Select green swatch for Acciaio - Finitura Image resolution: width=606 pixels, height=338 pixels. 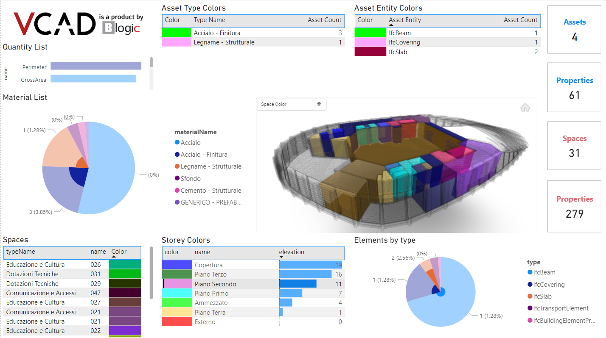(x=177, y=33)
